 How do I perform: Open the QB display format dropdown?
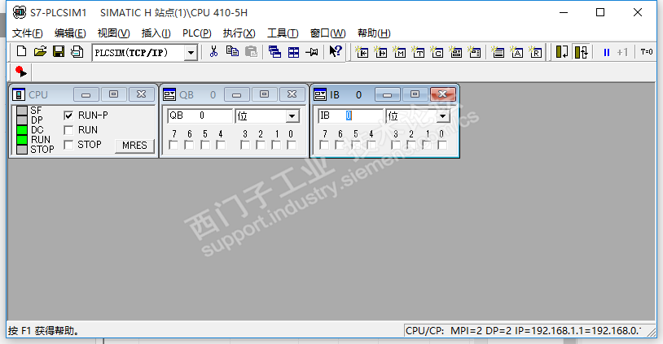(292, 116)
